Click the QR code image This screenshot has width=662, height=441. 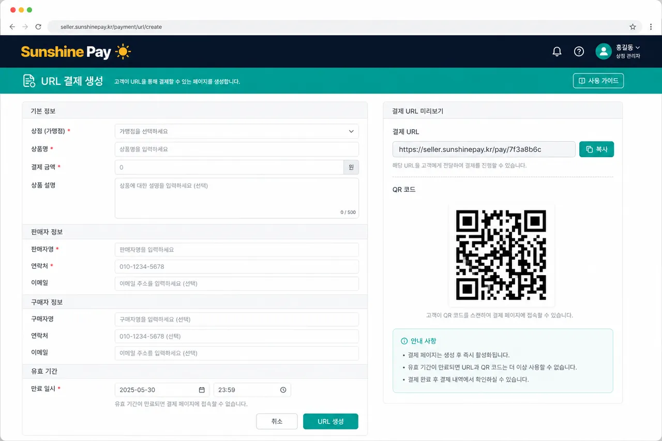point(501,255)
